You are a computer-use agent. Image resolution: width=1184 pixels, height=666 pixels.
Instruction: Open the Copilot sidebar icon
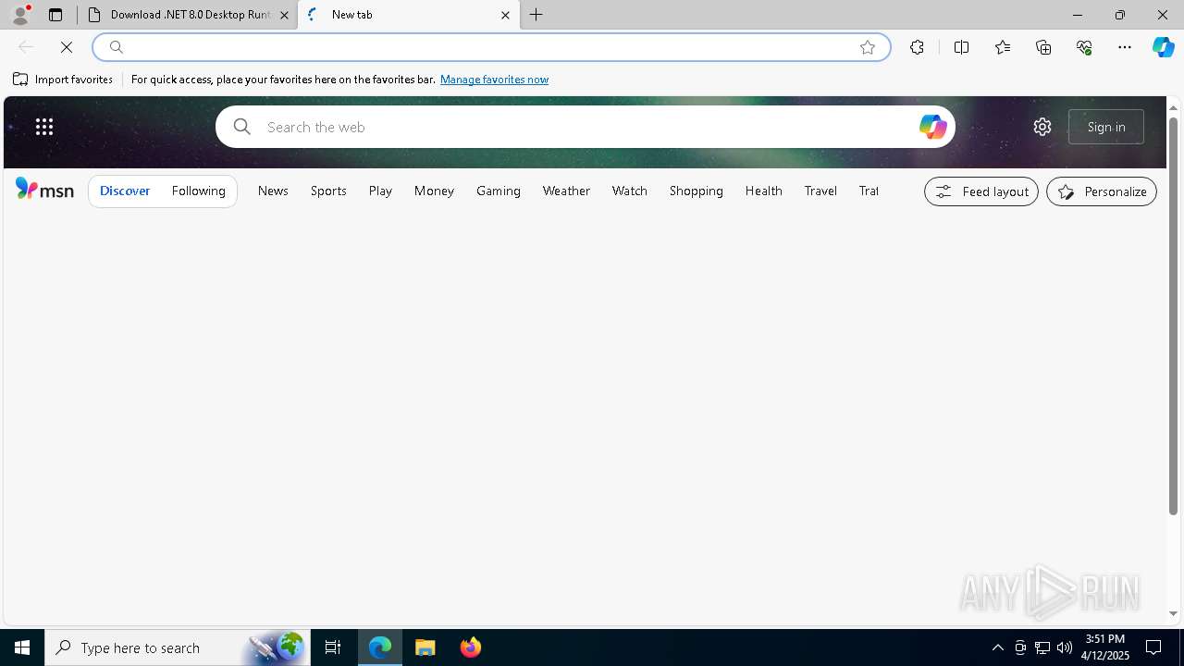pos(1163,47)
